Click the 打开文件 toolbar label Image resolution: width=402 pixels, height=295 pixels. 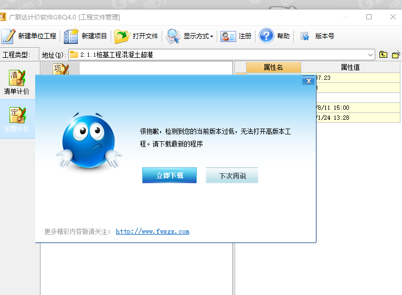(145, 36)
